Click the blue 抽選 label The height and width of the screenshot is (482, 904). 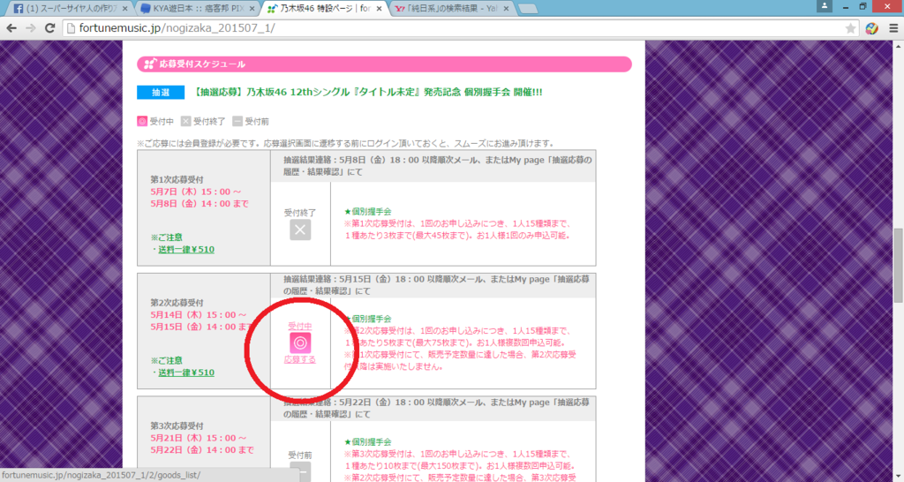tap(161, 92)
